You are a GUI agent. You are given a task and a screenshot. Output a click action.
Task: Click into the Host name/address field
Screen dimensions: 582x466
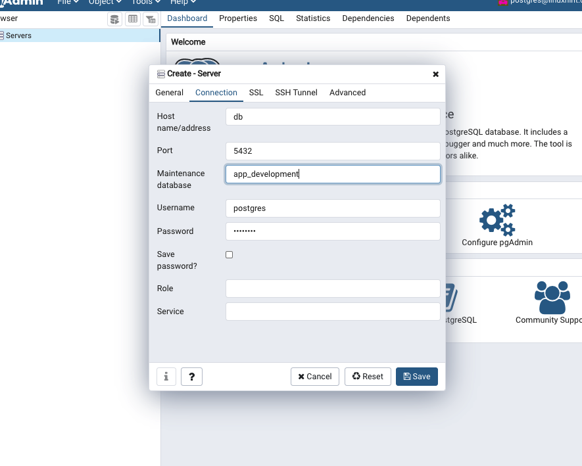(x=333, y=117)
